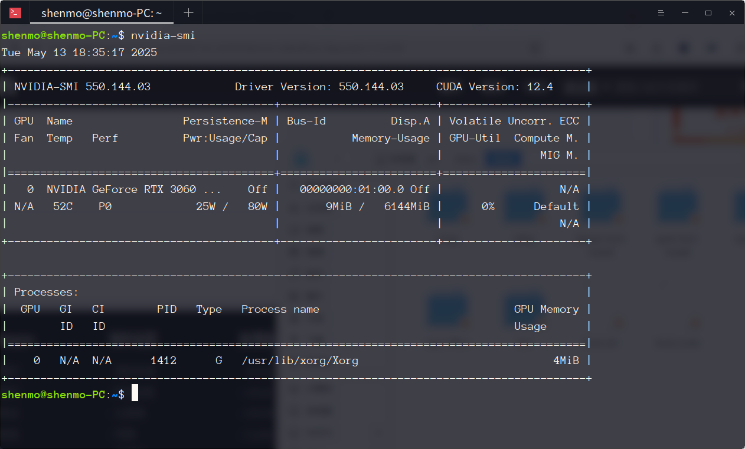This screenshot has height=449, width=745.
Task: Click the MIG M. column header
Action: tap(560, 155)
